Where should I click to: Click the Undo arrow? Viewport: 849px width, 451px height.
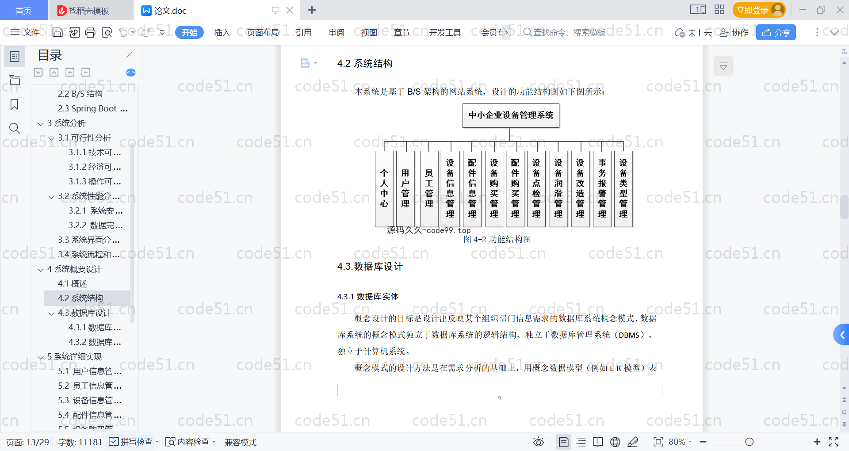(x=123, y=32)
